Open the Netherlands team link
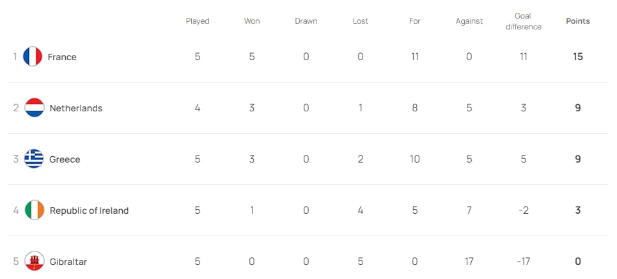The image size is (617, 279). [76, 108]
